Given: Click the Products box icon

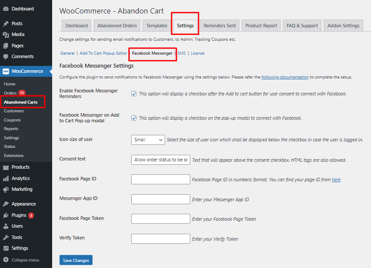Looking at the screenshot, I should click(6, 167).
